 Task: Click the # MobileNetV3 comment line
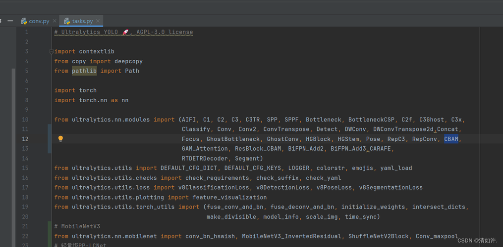point(77,226)
